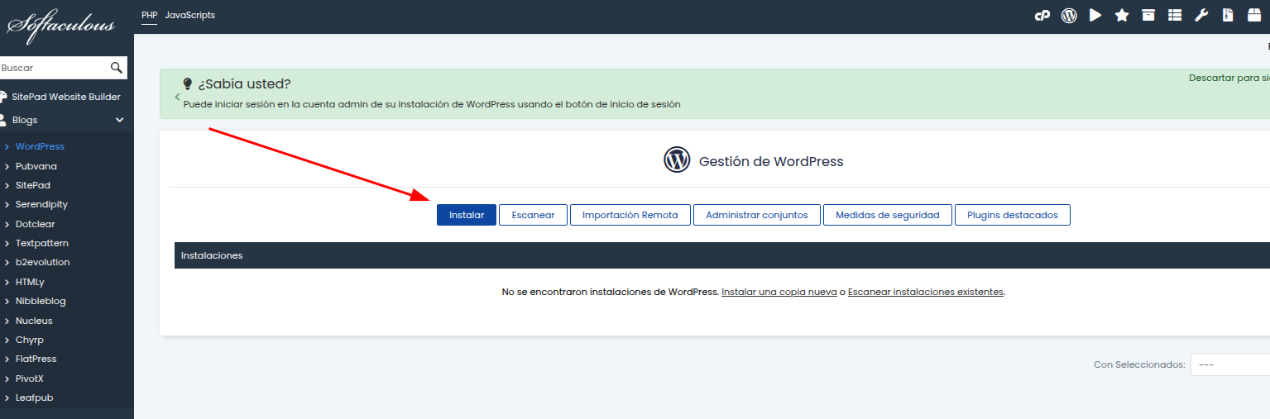Click the Medidas de seguridad button
1270x419 pixels.
coord(888,215)
